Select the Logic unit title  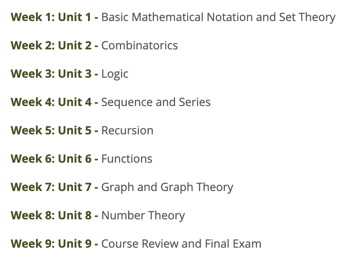click(x=115, y=74)
